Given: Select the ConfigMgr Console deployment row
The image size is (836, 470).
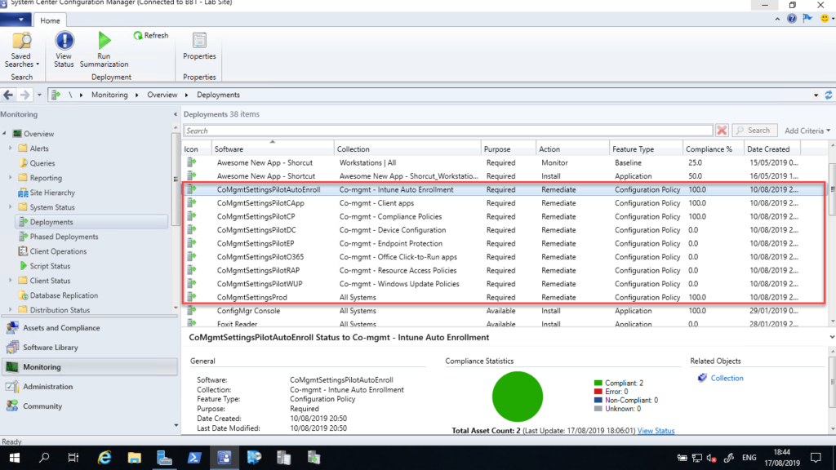Looking at the screenshot, I should [x=504, y=311].
